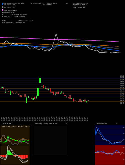
Task: Open the ADX indicator chart panel
Action: coord(15,135)
